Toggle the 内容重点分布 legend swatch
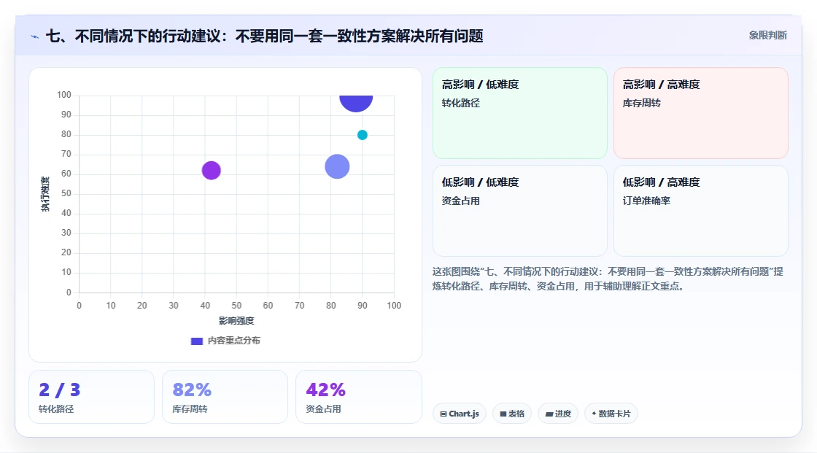This screenshot has width=817, height=453. pyautogui.click(x=196, y=341)
